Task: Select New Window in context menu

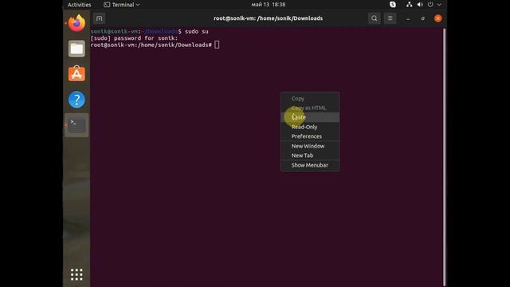Action: tap(310, 146)
